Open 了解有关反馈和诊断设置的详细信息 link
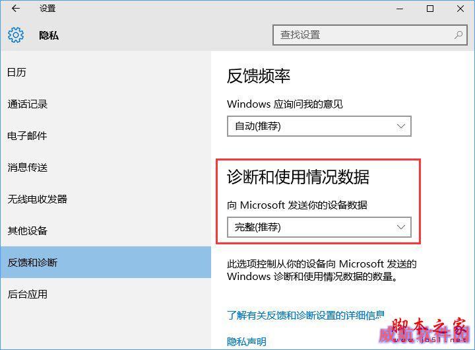475x350 pixels. (305, 315)
